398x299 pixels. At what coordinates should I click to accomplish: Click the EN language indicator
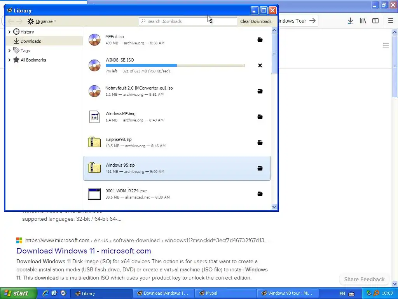click(342, 294)
